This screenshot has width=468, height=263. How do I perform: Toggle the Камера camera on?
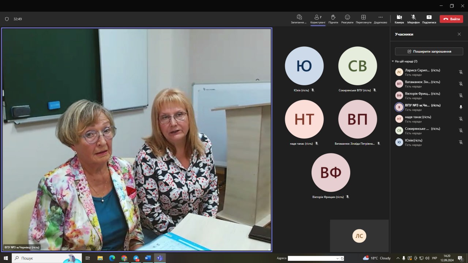pyautogui.click(x=399, y=19)
